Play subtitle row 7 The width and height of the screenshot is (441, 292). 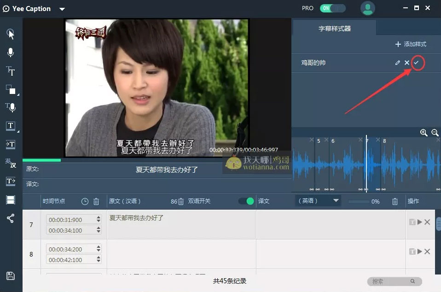click(420, 222)
